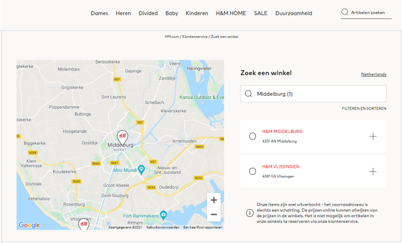Go to Klantenservice breadcrumb link

coord(195,37)
